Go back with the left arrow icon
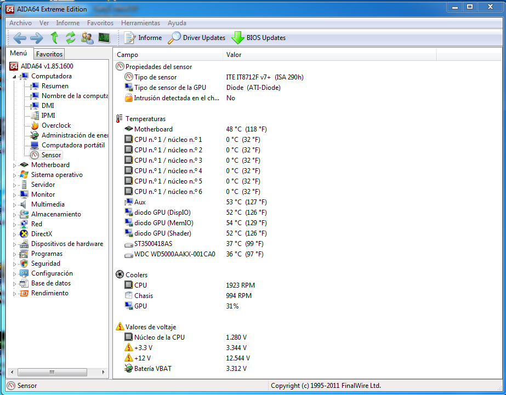506x395 pixels. (20, 38)
